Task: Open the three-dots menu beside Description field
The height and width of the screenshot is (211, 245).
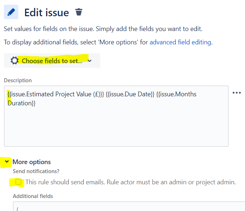Action: [237, 93]
